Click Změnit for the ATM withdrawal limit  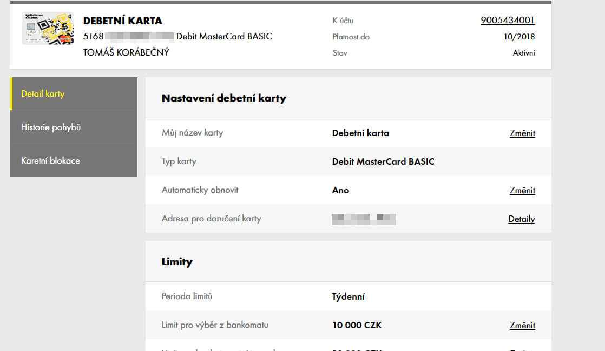522,325
